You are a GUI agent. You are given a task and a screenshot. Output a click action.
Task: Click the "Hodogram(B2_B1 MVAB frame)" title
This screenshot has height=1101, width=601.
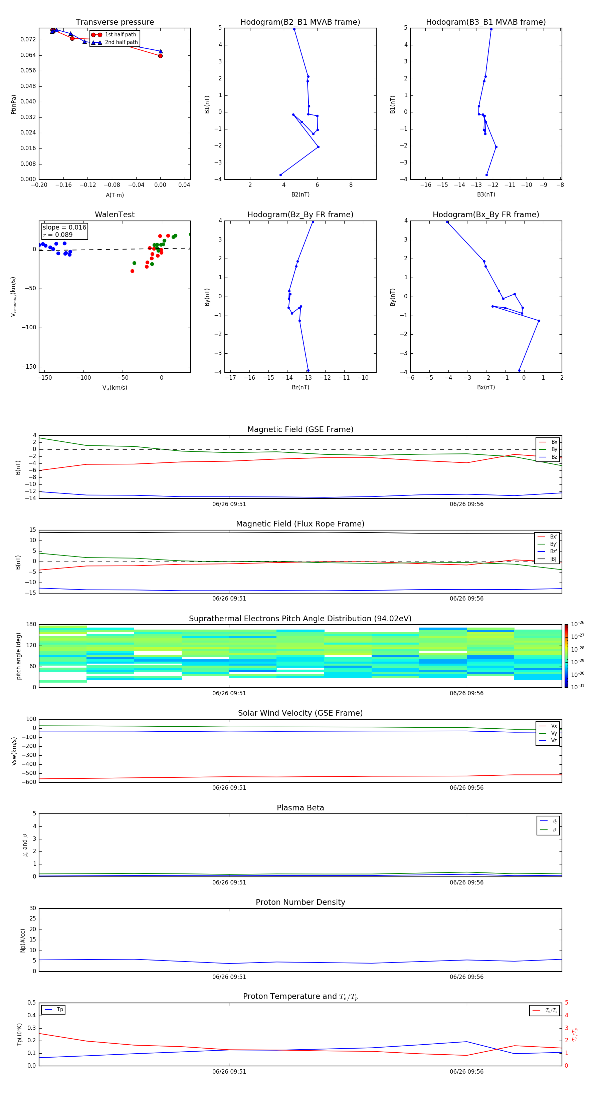tap(300, 22)
